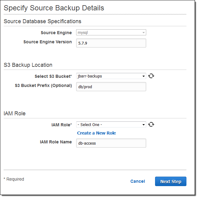Click the '* Required' footnote text
Image resolution: width=198 pixels, height=198 pixels.
coord(14,179)
